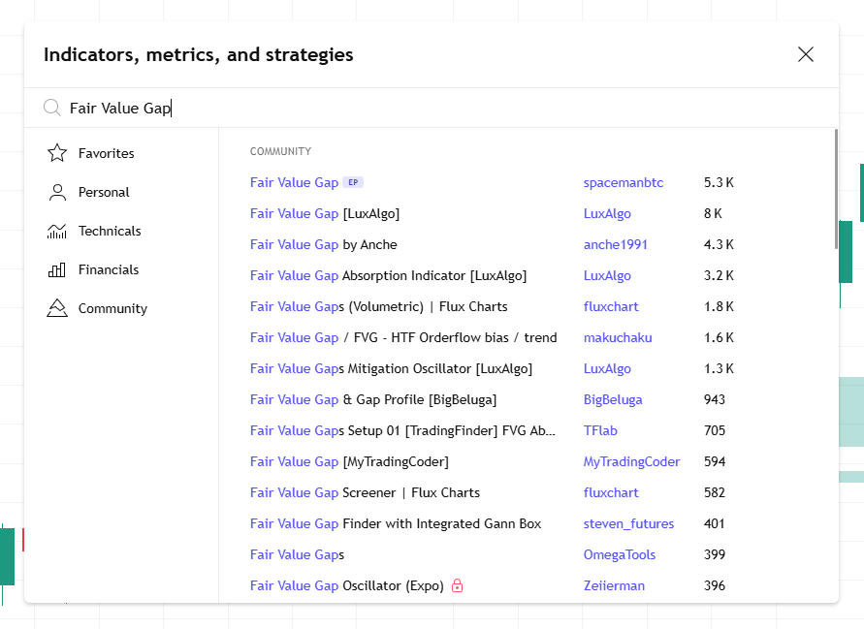Screen dimensions: 864x629
Task: Click the lock icon on Oscillator (Expo)
Action: [x=457, y=585]
